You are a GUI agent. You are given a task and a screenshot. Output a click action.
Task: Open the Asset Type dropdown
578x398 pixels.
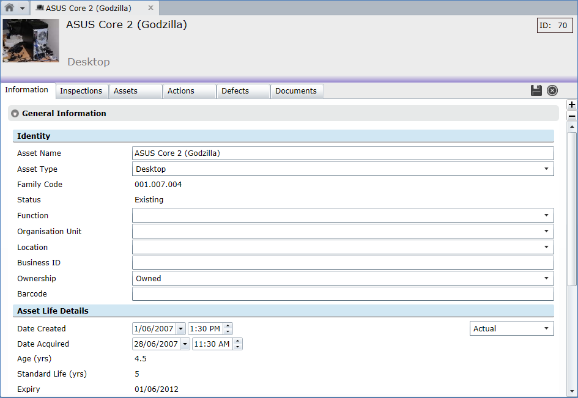[x=546, y=169]
